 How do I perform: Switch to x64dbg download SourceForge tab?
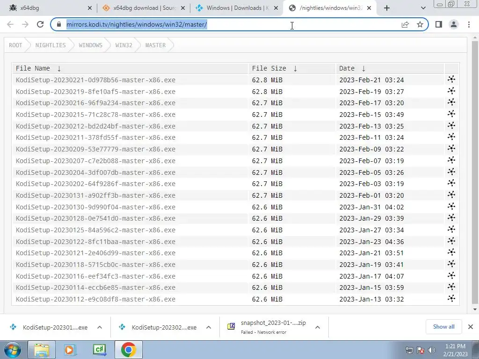(144, 8)
